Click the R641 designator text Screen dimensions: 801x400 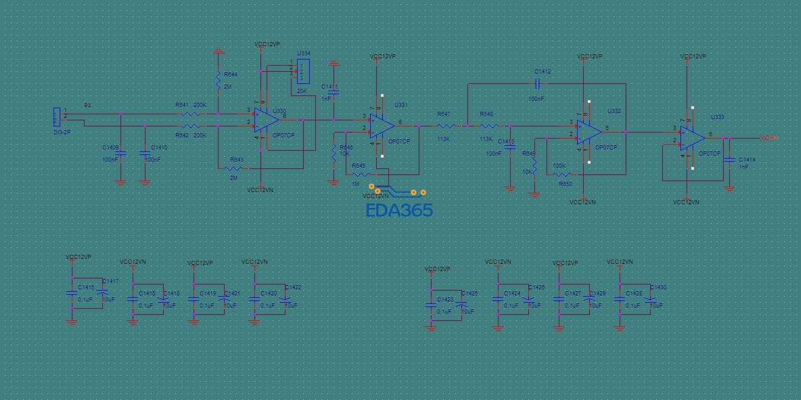tap(182, 105)
